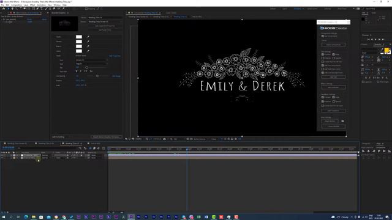The height and width of the screenshot is (220, 392).
Task: Click the eyedropper beside the topmost white swatch
Action: (x=88, y=37)
